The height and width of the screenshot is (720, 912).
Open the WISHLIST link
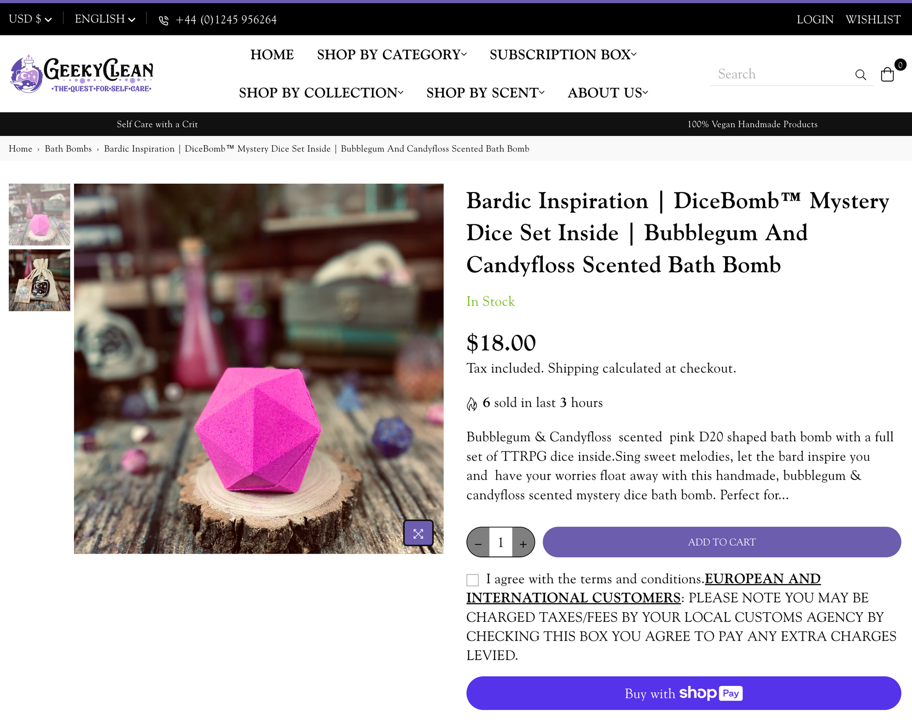click(x=873, y=19)
